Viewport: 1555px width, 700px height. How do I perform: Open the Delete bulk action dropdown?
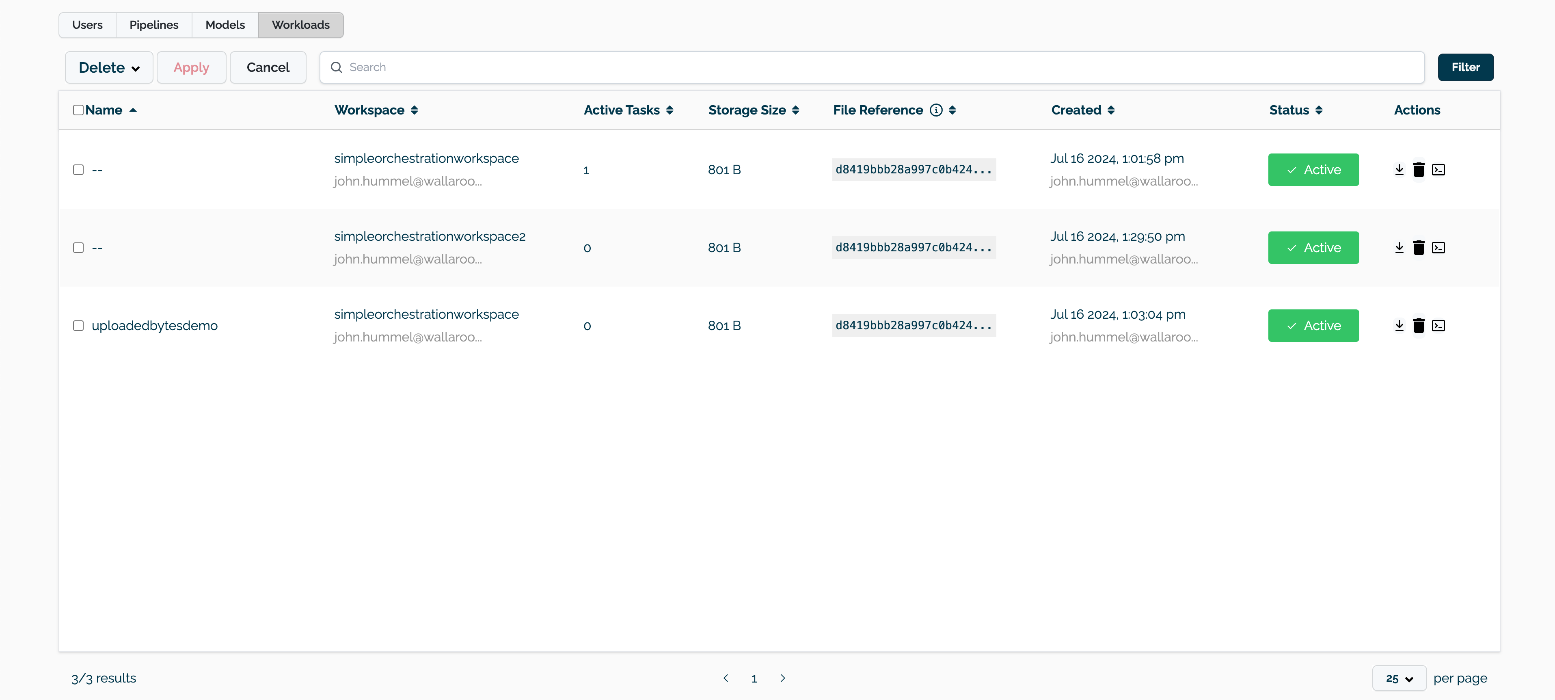[109, 67]
